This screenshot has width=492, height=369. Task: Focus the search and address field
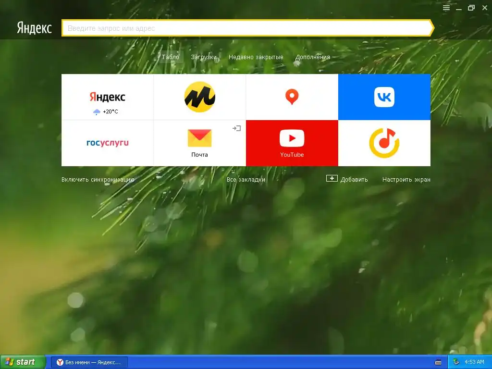247,28
